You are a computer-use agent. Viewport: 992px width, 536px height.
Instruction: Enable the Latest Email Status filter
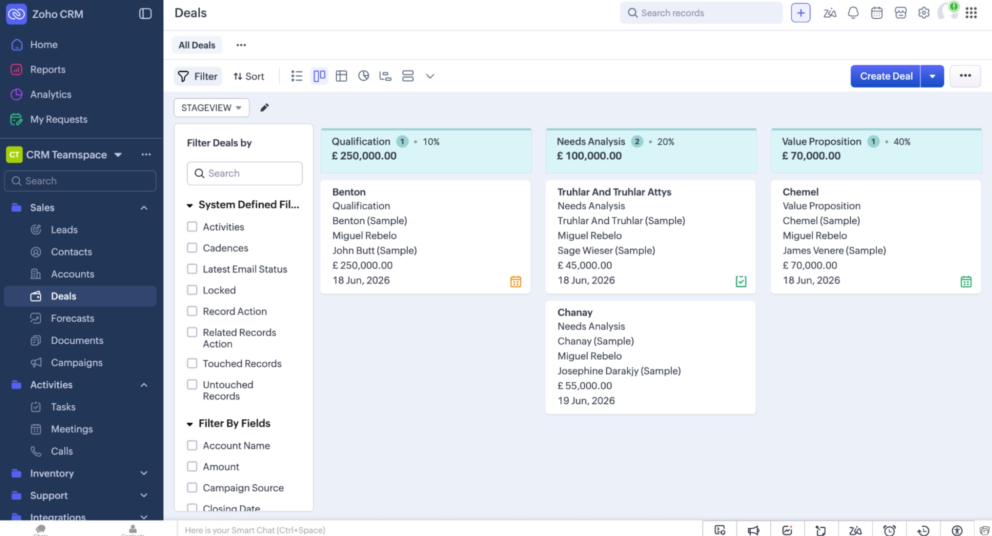coord(192,269)
